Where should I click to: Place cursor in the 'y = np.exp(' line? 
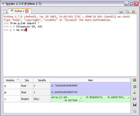point(15,30)
